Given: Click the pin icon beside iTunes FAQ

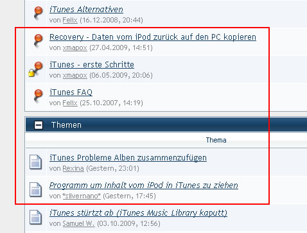Looking at the screenshot, I should tap(38, 96).
